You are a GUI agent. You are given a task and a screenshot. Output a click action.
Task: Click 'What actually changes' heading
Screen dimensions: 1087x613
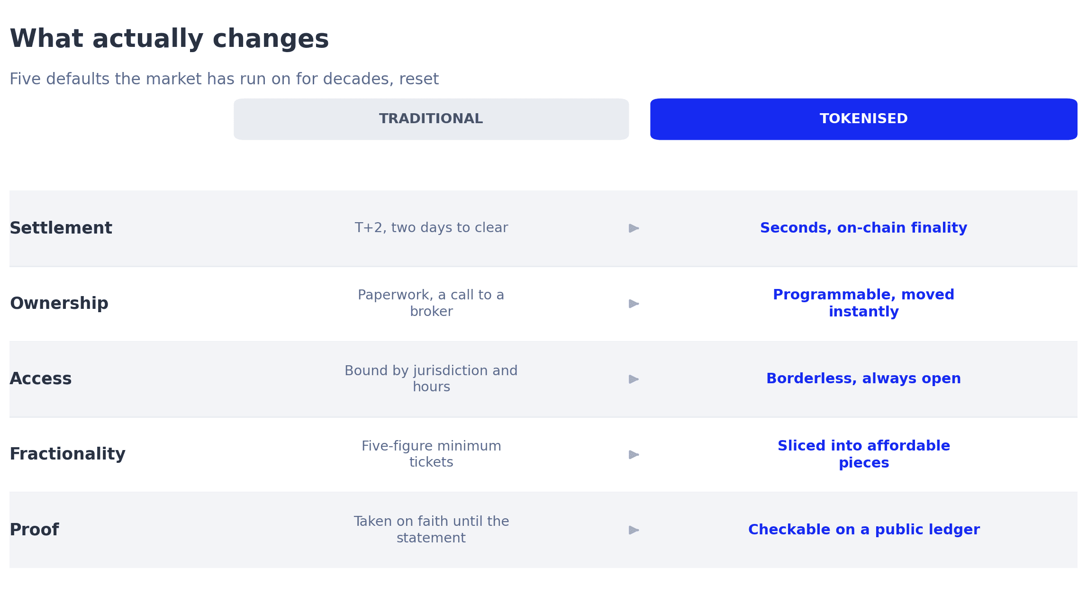point(169,39)
